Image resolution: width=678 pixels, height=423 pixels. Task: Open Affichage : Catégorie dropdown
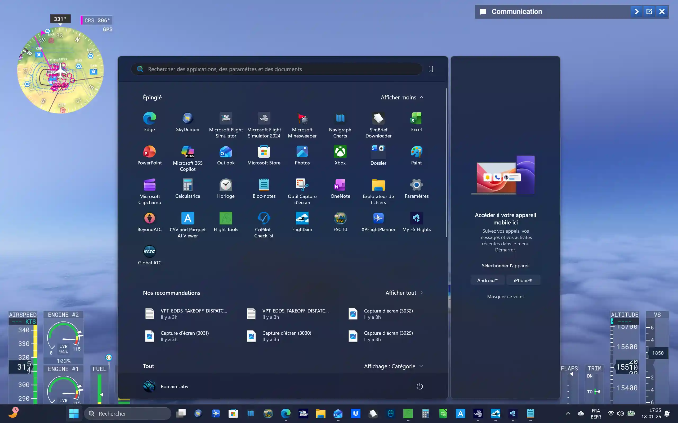393,366
